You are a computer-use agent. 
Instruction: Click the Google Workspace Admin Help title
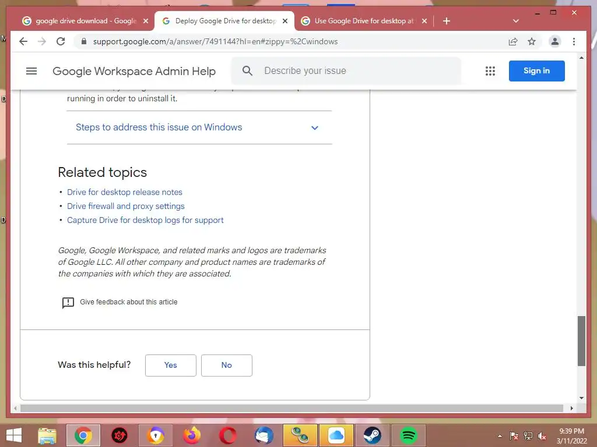pyautogui.click(x=134, y=71)
